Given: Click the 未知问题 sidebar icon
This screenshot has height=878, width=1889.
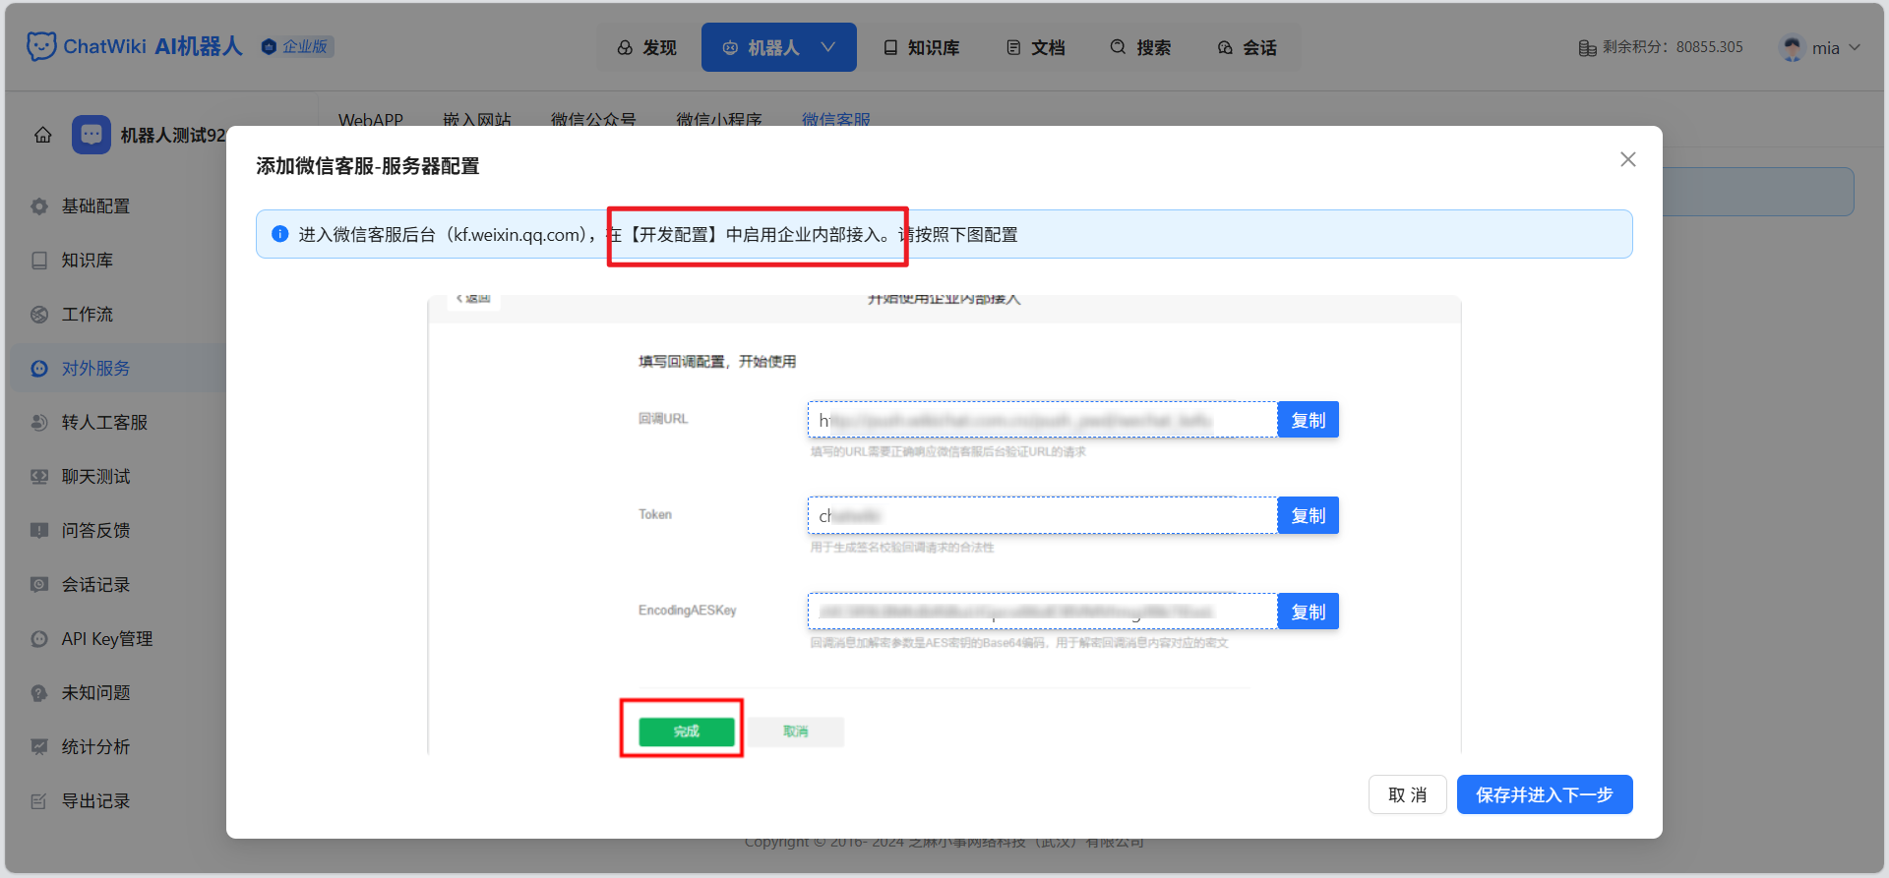Looking at the screenshot, I should 39,693.
